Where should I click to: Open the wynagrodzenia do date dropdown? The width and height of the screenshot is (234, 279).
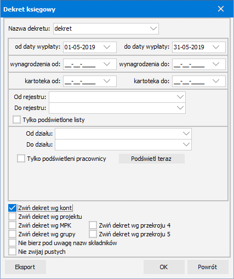pyautogui.click(x=216, y=64)
